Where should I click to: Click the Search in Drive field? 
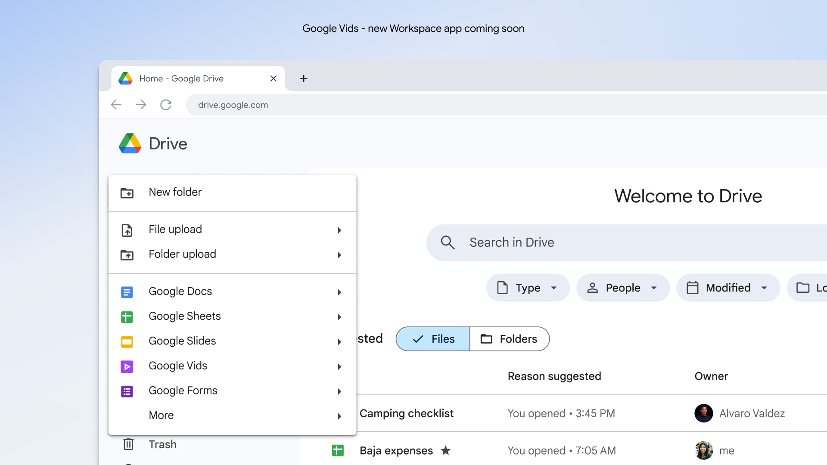[x=560, y=242]
